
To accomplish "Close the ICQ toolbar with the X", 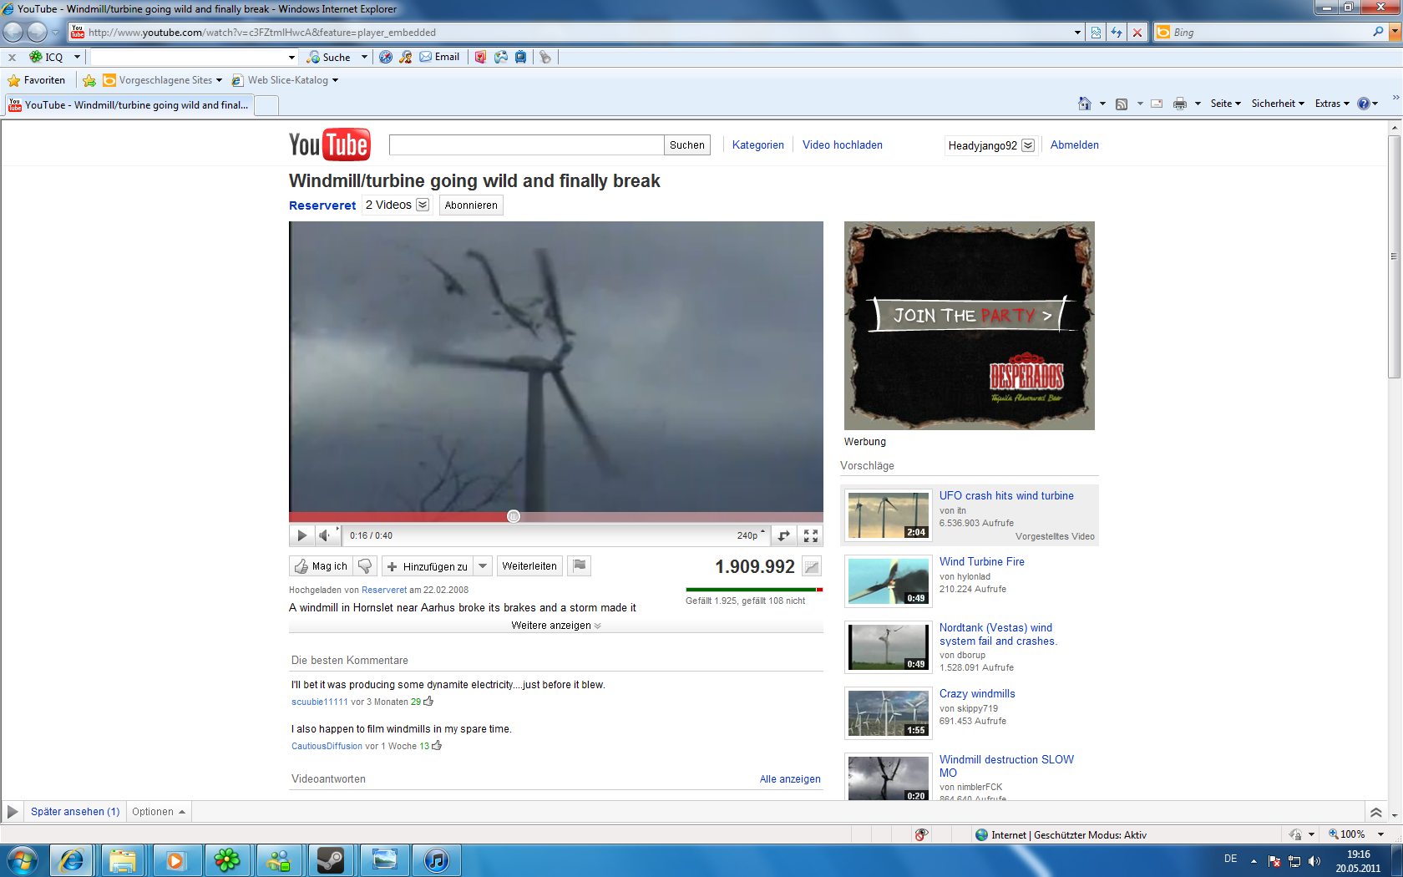I will point(12,57).
